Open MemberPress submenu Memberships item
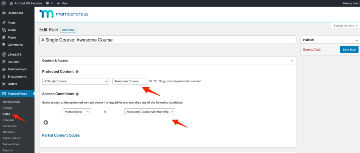This screenshot has height=153, width=360. (x=11, y=102)
